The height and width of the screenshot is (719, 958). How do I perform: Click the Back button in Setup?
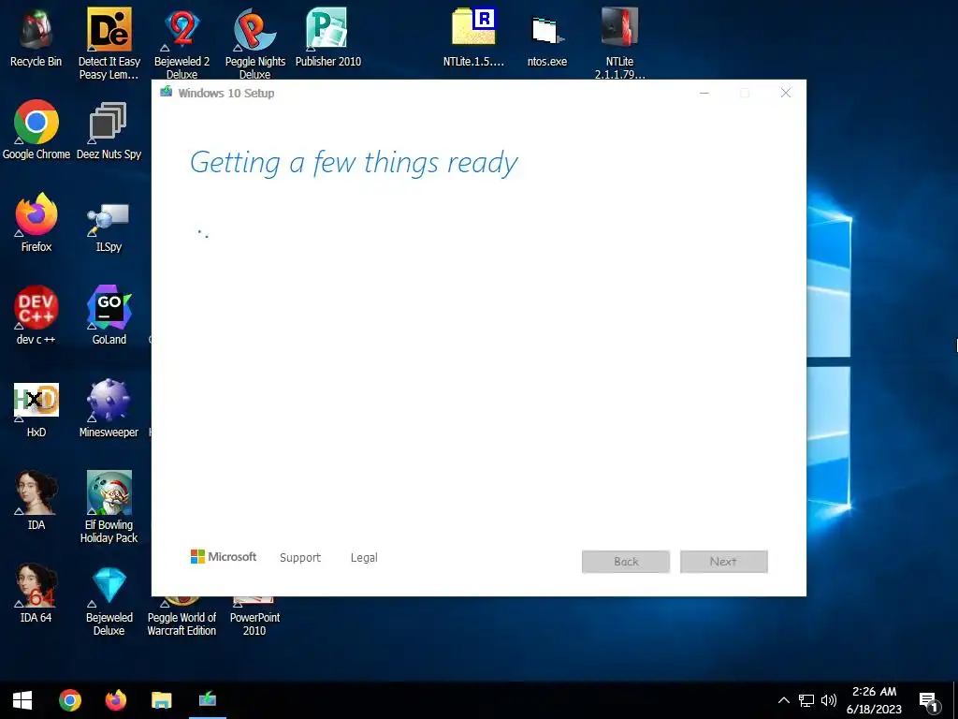(626, 562)
